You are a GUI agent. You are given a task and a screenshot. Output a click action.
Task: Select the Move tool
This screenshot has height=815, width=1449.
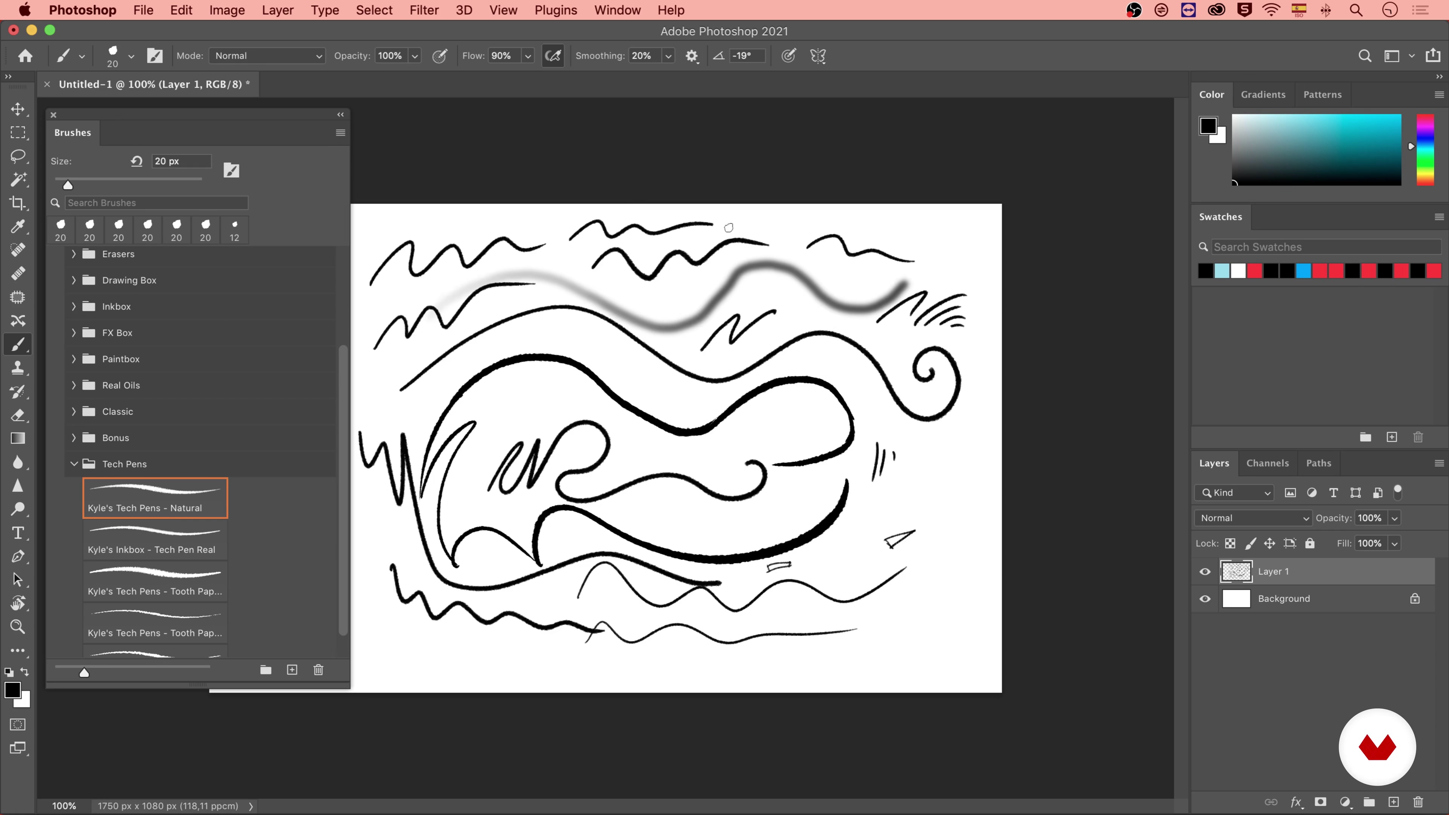point(18,109)
